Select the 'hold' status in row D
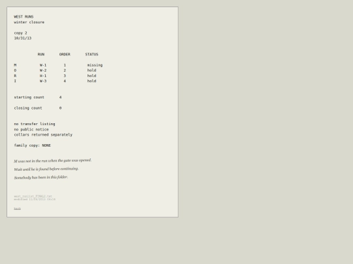This screenshot has width=353, height=264. coord(92,70)
